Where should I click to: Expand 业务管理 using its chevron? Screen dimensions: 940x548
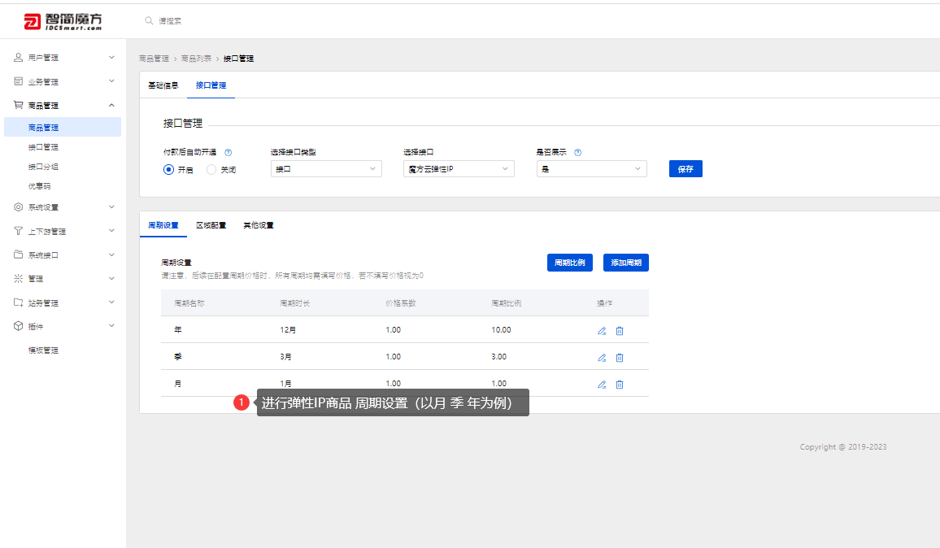point(111,81)
